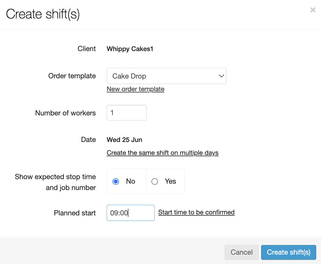Click the Create shift(s) dialog title
This screenshot has width=321, height=264.
point(43,14)
